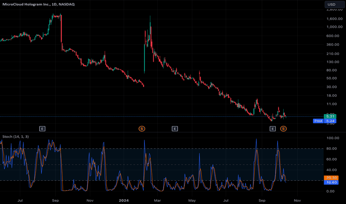Viewport: 346px width, 204px height.
Task: Click the blue Post market tag
Action: [318, 121]
